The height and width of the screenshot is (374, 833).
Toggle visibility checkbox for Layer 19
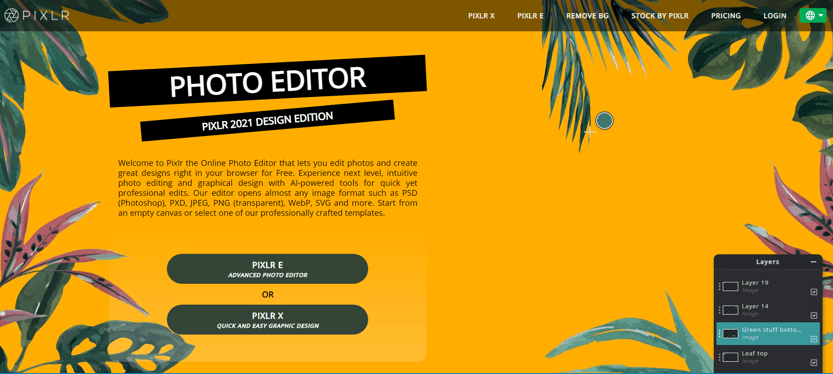point(814,292)
